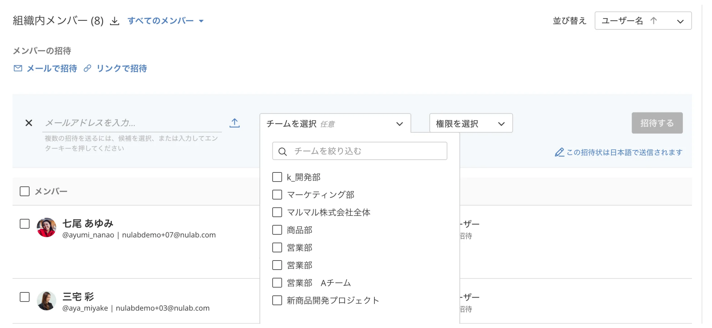The image size is (712, 328).
Task: Check the マルマル株式会社全体 checkbox
Action: [x=277, y=212]
